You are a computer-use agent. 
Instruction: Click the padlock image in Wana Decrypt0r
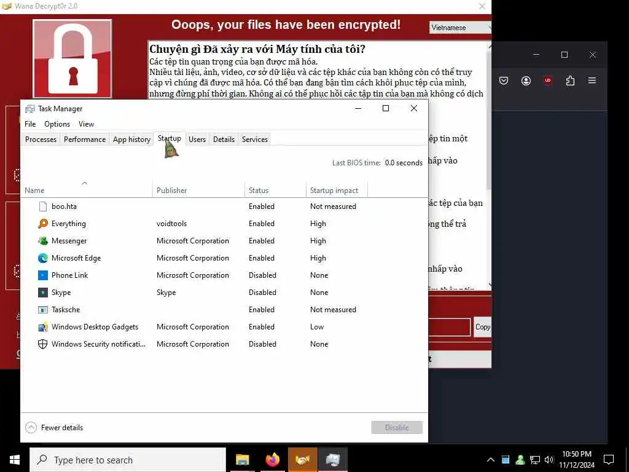pos(72,58)
